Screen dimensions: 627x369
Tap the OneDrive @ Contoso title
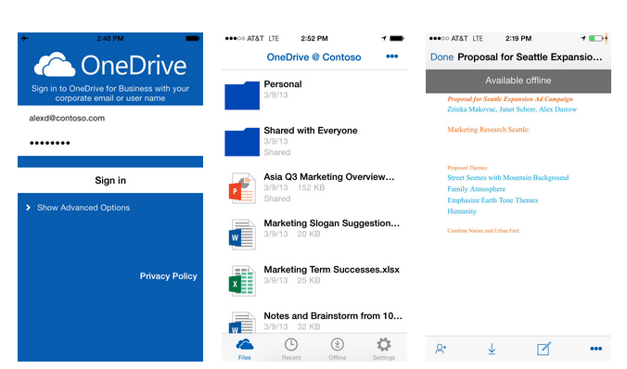(x=313, y=57)
